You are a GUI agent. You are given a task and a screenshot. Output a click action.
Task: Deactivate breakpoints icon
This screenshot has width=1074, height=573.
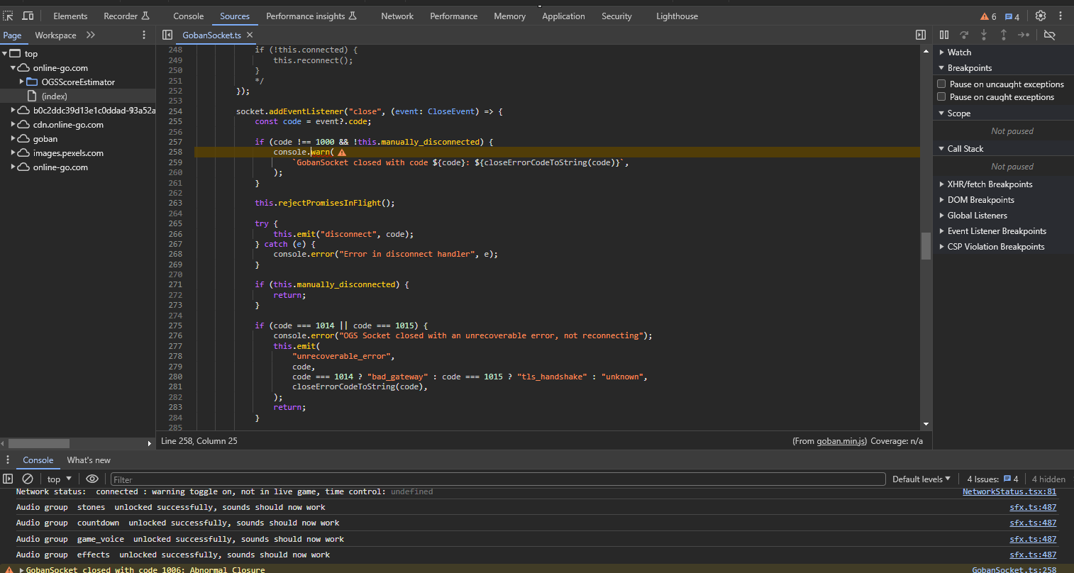pos(1050,35)
